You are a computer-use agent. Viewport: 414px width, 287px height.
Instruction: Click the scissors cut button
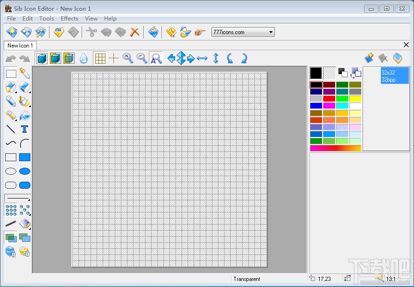(x=91, y=32)
